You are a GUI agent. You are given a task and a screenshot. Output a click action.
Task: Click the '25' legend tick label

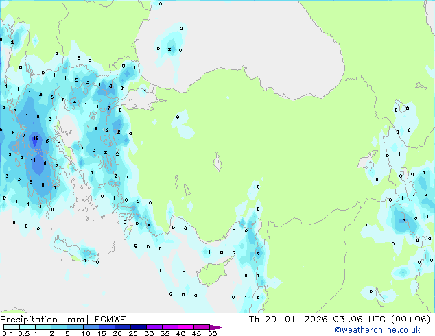click(x=133, y=333)
